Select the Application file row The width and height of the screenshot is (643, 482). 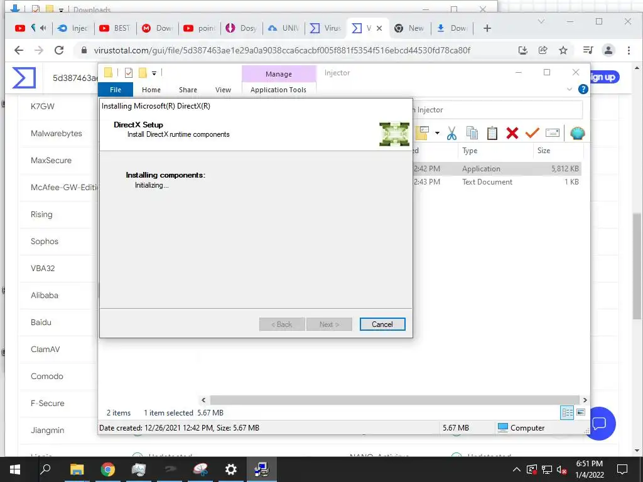point(496,168)
